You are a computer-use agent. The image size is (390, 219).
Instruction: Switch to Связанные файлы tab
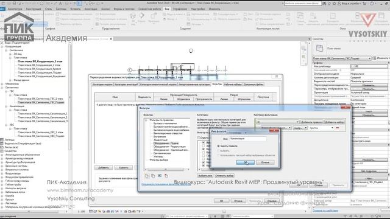(253, 85)
